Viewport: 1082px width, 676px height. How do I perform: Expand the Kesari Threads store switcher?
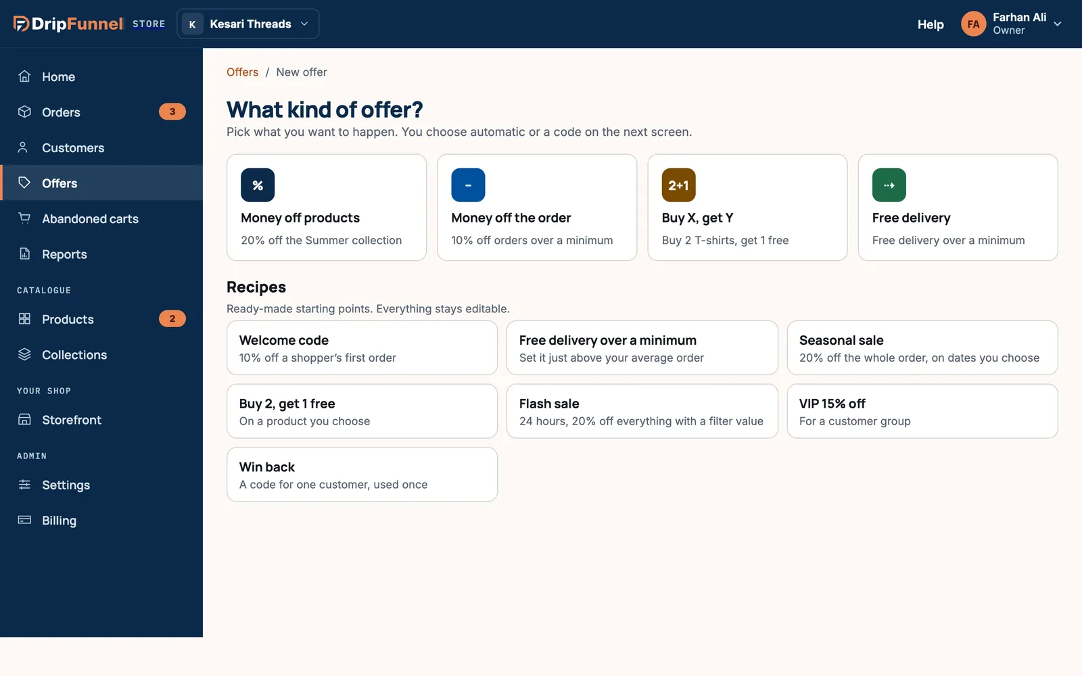[x=248, y=24]
